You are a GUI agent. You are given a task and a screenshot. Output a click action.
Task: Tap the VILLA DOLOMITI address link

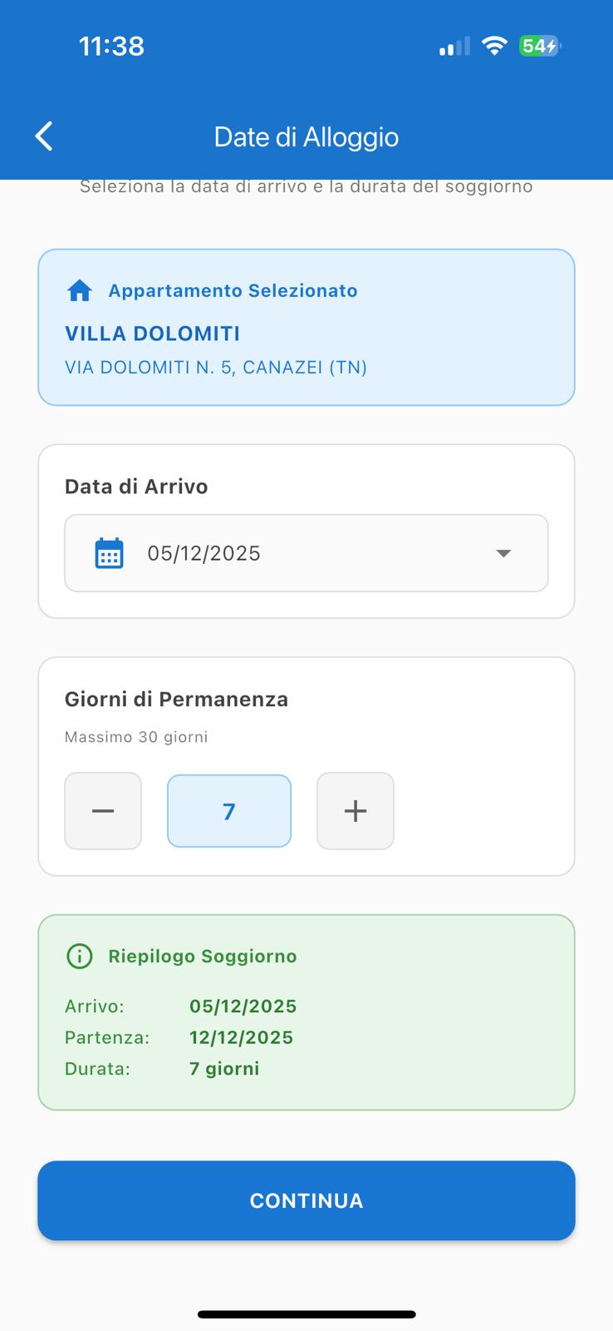click(216, 367)
